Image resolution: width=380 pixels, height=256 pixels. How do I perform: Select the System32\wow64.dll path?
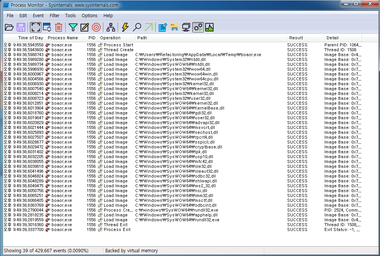[173, 69]
